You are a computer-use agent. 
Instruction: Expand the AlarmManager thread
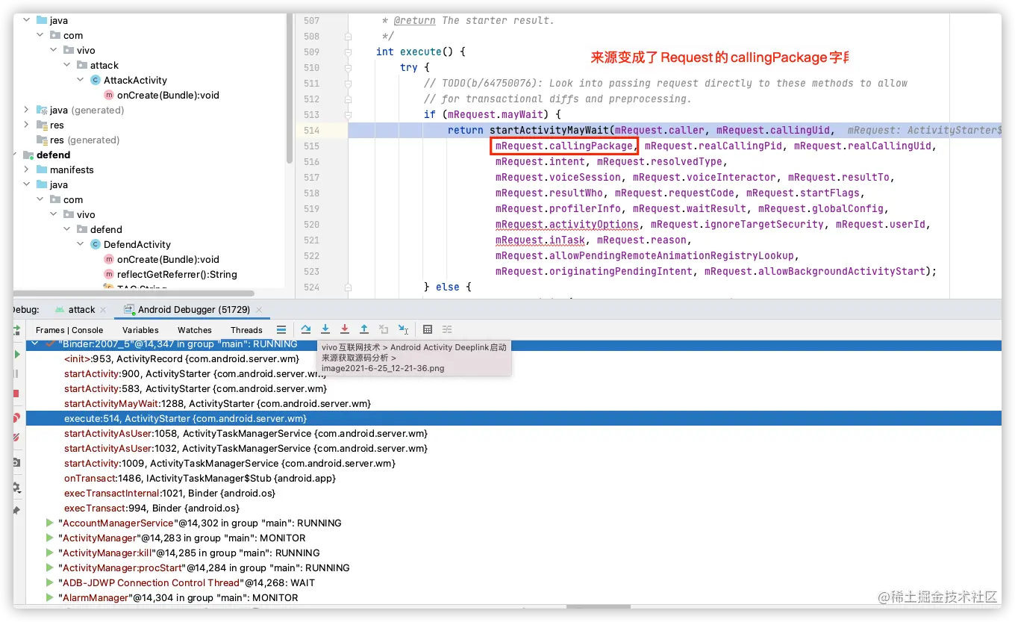click(50, 598)
